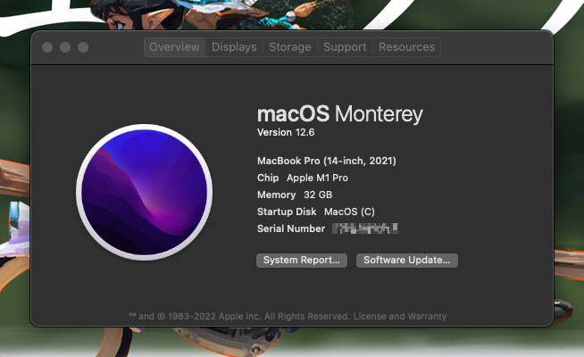The width and height of the screenshot is (584, 357).
Task: Open Software Update
Action: click(x=406, y=261)
